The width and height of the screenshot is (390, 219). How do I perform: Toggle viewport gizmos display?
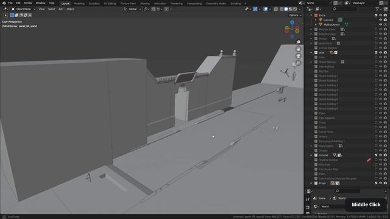click(255, 9)
